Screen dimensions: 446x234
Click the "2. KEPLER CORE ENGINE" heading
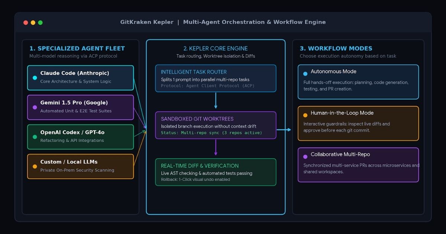pos(216,48)
